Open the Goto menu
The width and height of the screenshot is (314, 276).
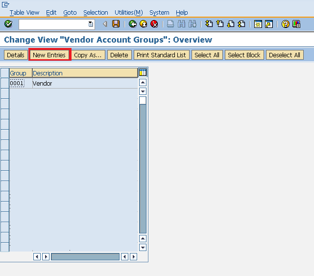tap(70, 13)
